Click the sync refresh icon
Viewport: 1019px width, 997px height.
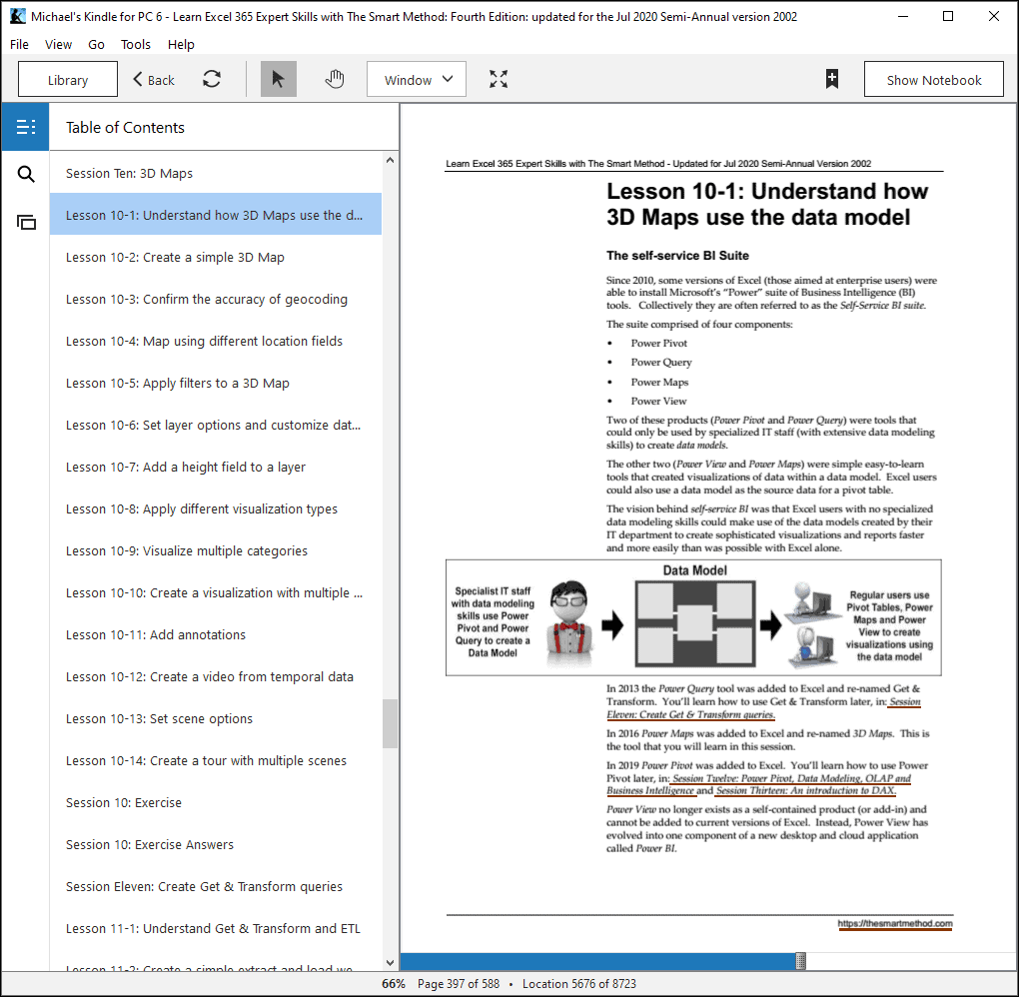click(x=211, y=79)
